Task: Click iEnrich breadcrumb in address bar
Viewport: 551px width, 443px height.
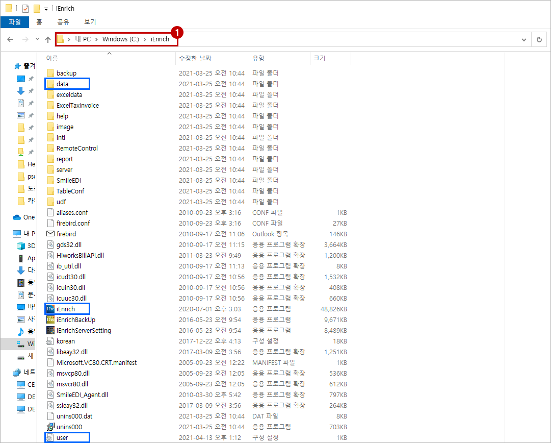Action: click(x=160, y=39)
